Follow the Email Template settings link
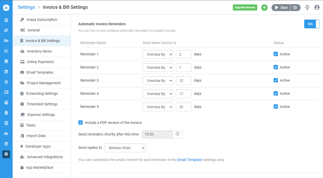The image size is (323, 178). click(190, 160)
